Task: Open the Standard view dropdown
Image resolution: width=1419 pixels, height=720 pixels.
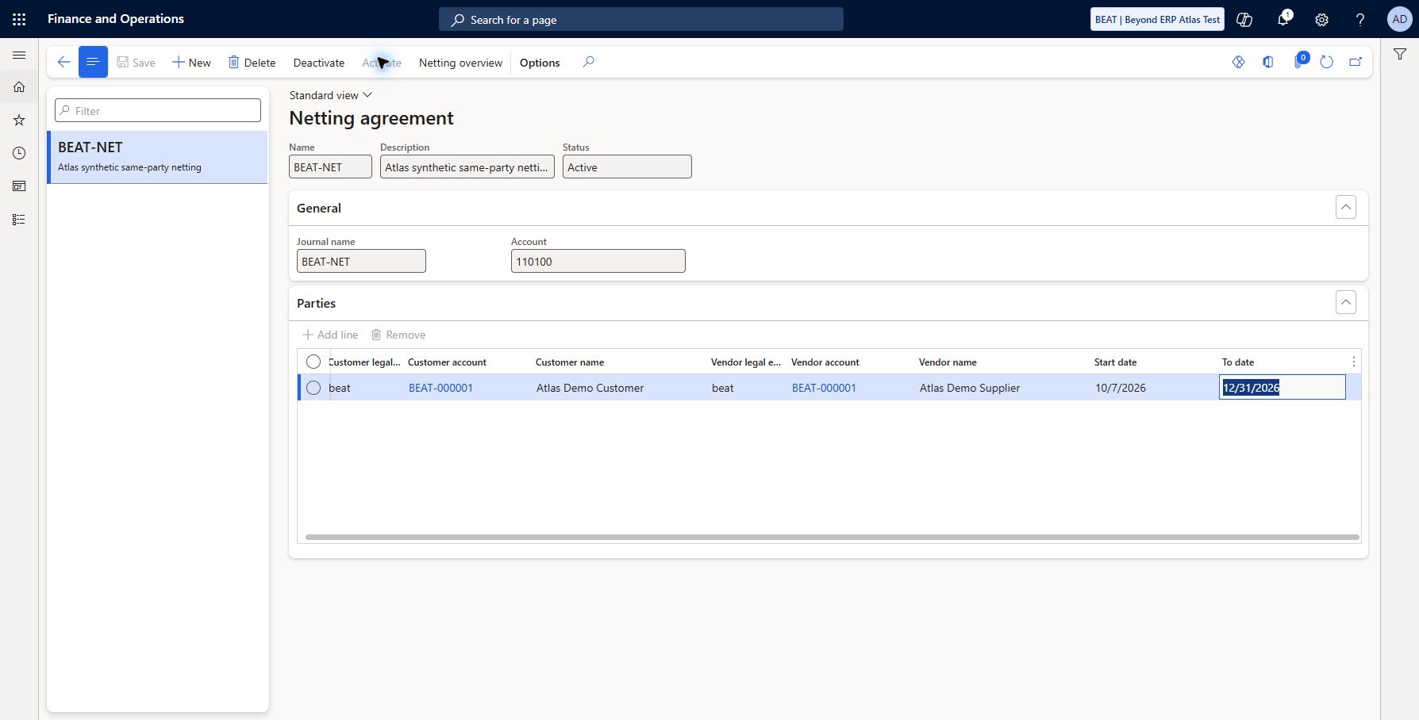Action: click(x=330, y=95)
